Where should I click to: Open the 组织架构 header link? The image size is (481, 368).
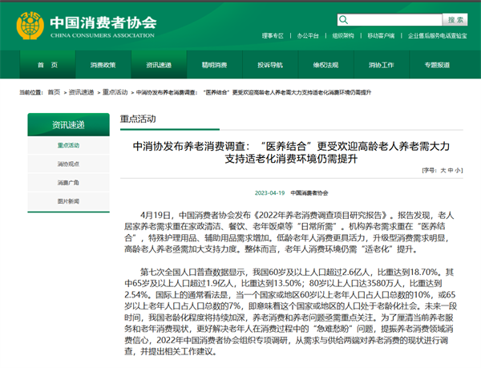pos(343,36)
